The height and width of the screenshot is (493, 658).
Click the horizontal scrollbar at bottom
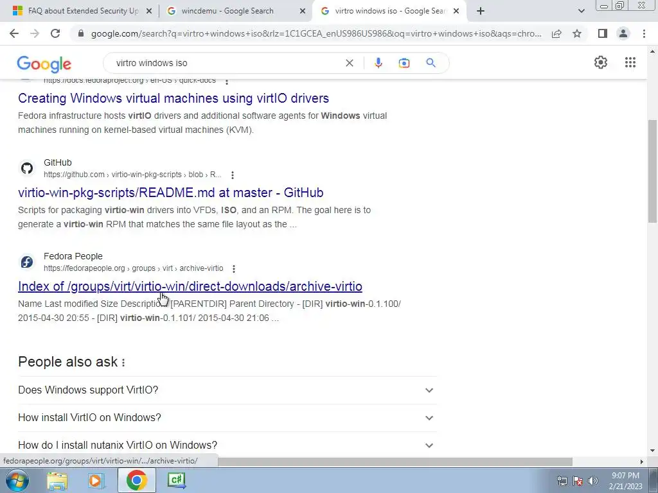[395, 462]
